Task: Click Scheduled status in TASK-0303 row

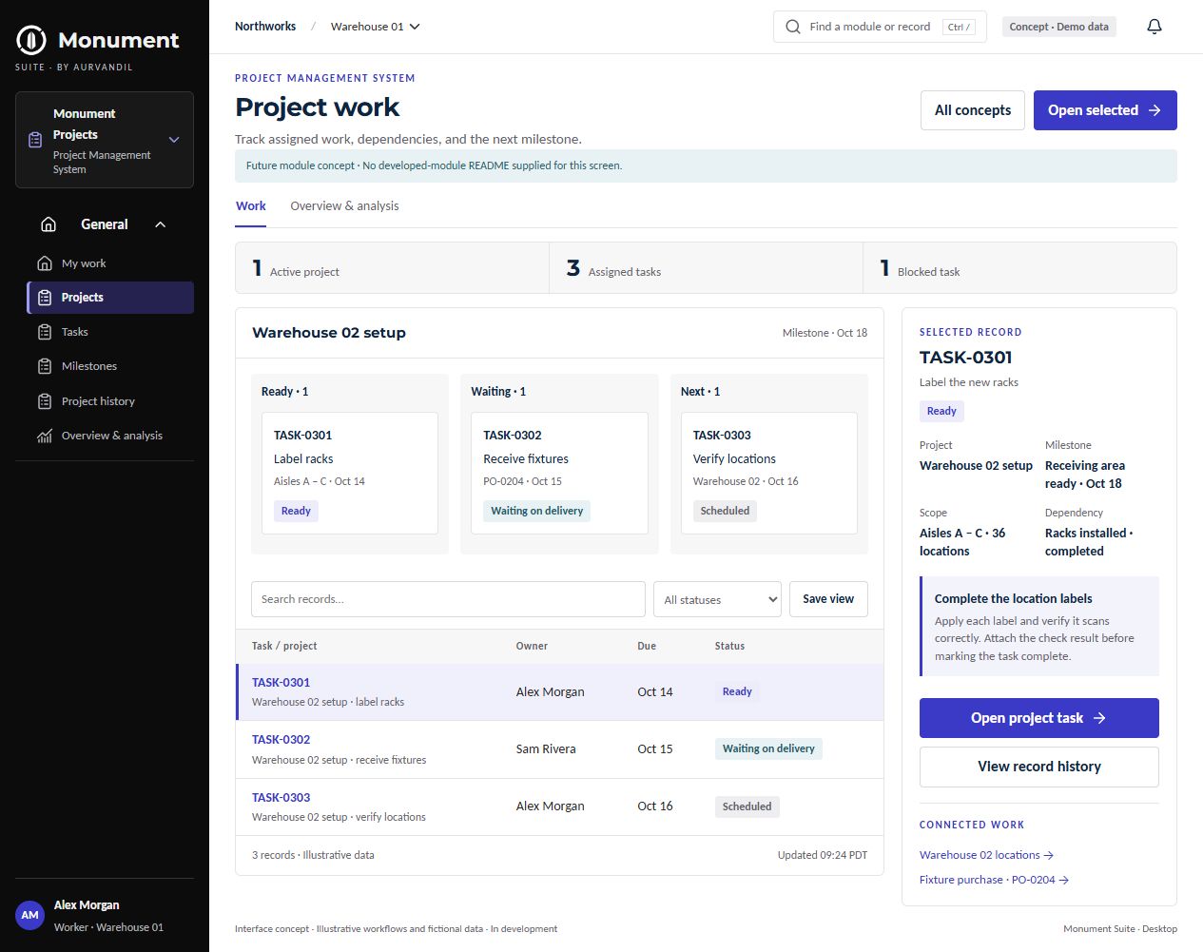Action: tap(747, 806)
